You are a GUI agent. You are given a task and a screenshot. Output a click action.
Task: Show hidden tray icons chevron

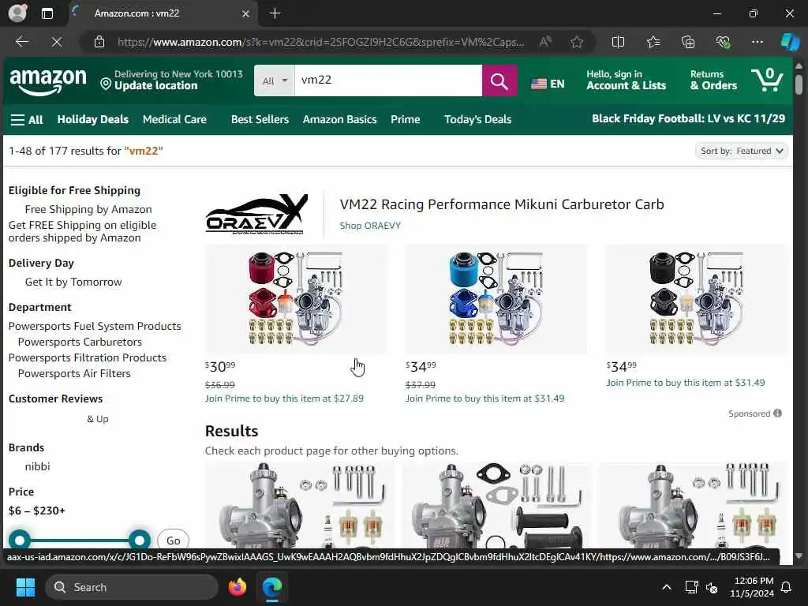click(666, 587)
